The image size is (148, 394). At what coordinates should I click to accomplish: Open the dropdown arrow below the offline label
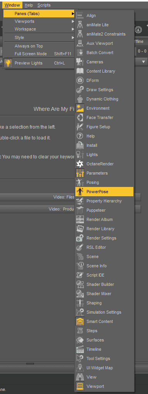(143, 62)
